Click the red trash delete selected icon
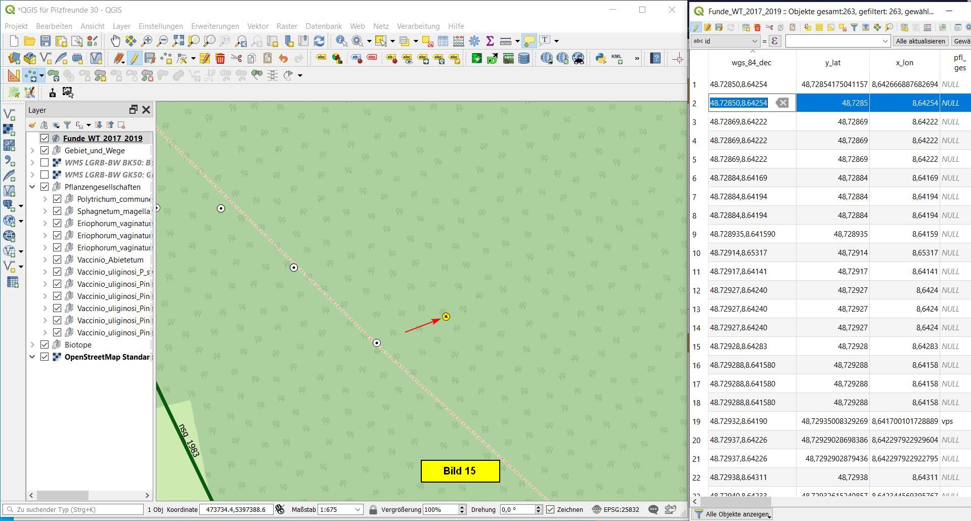971x521 pixels. pyautogui.click(x=220, y=59)
